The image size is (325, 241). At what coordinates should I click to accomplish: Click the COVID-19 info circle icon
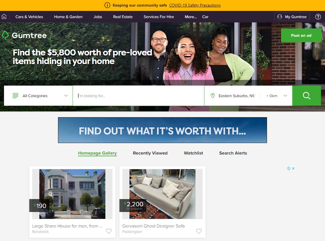(x=107, y=5)
